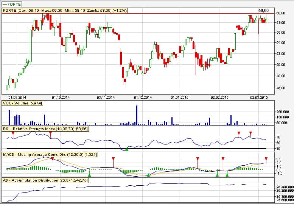Click the rightmost red triangle in MACD panel
Viewport: 294px width, 205px height.
266,159
